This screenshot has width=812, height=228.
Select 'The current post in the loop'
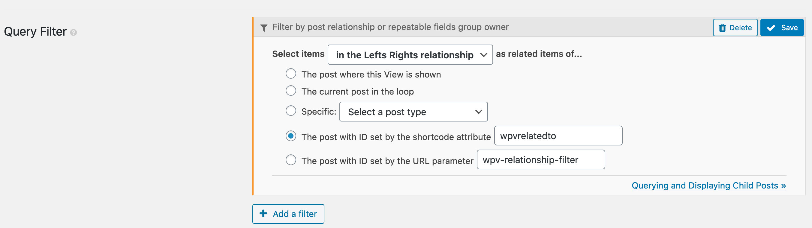point(291,91)
